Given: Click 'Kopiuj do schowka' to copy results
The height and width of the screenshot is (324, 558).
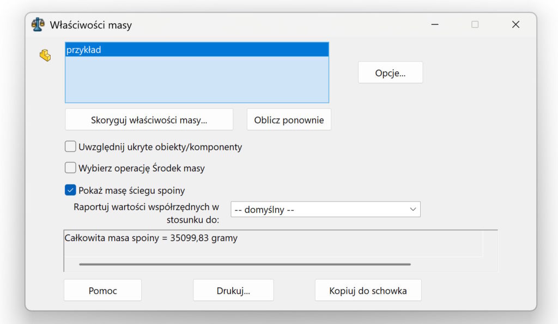Looking at the screenshot, I should click(x=368, y=290).
